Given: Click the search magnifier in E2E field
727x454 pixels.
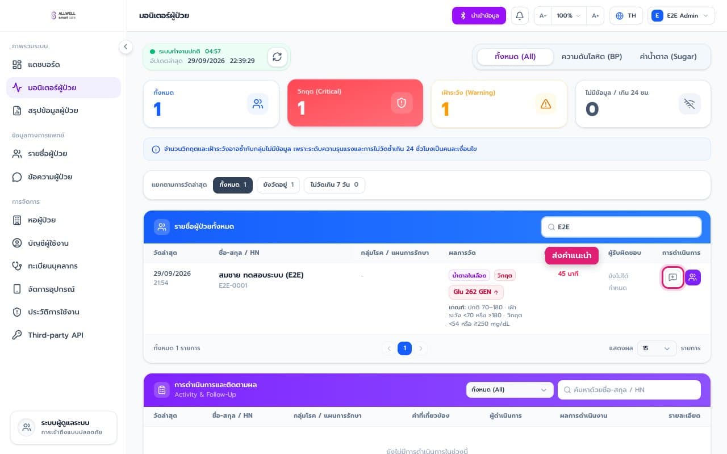Looking at the screenshot, I should (x=551, y=227).
